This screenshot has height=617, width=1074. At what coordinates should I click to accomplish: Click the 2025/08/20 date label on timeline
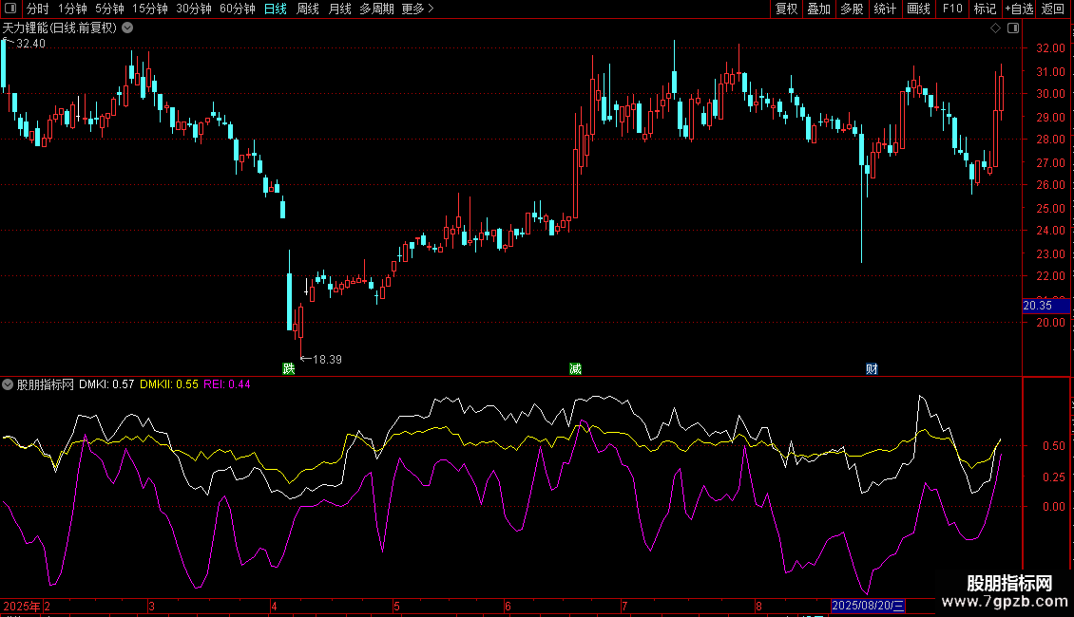coord(869,606)
